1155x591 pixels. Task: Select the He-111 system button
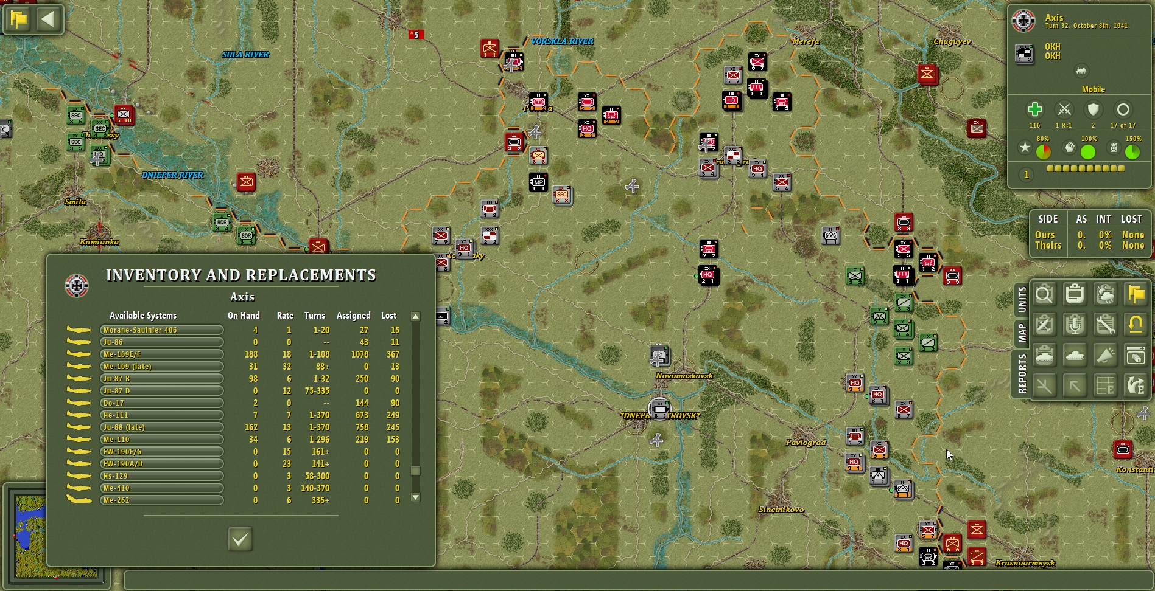162,415
